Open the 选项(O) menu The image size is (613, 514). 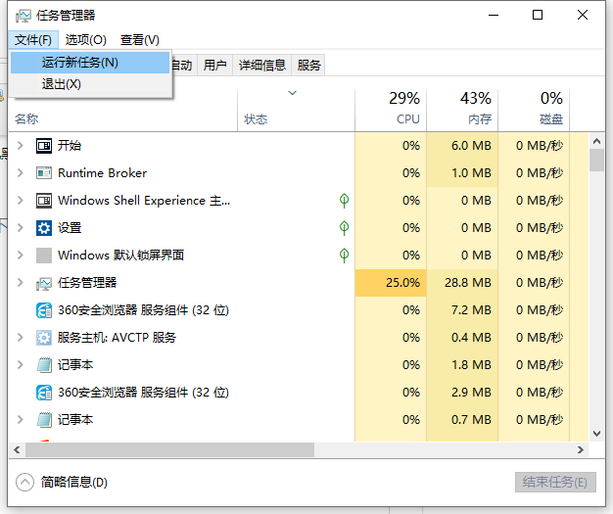(85, 40)
